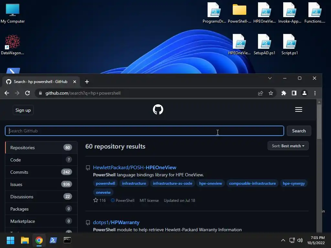331x248 pixels.
Task: Open Chrome profile avatar icon
Action: pos(304,93)
